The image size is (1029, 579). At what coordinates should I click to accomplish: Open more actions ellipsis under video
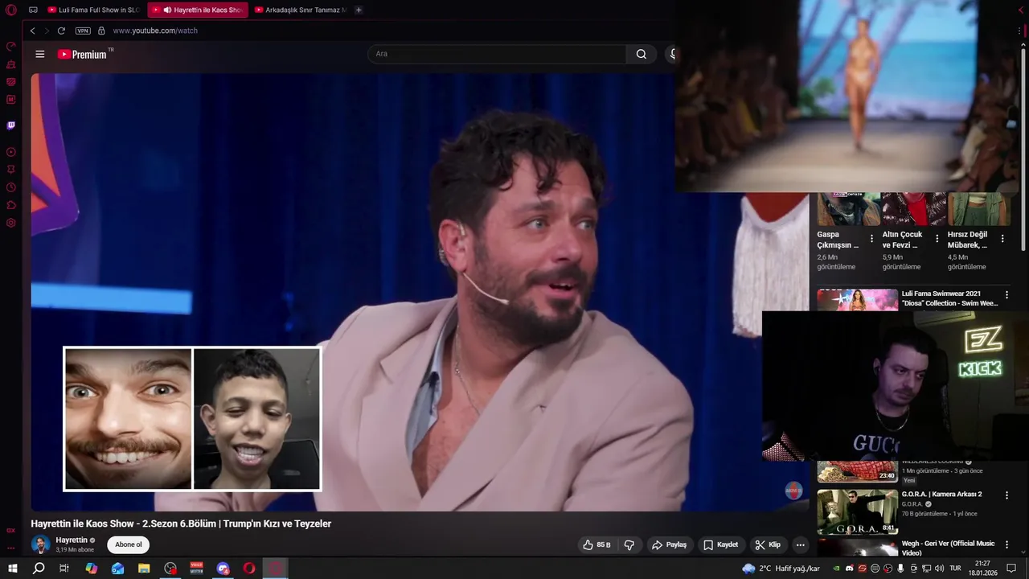(x=800, y=544)
